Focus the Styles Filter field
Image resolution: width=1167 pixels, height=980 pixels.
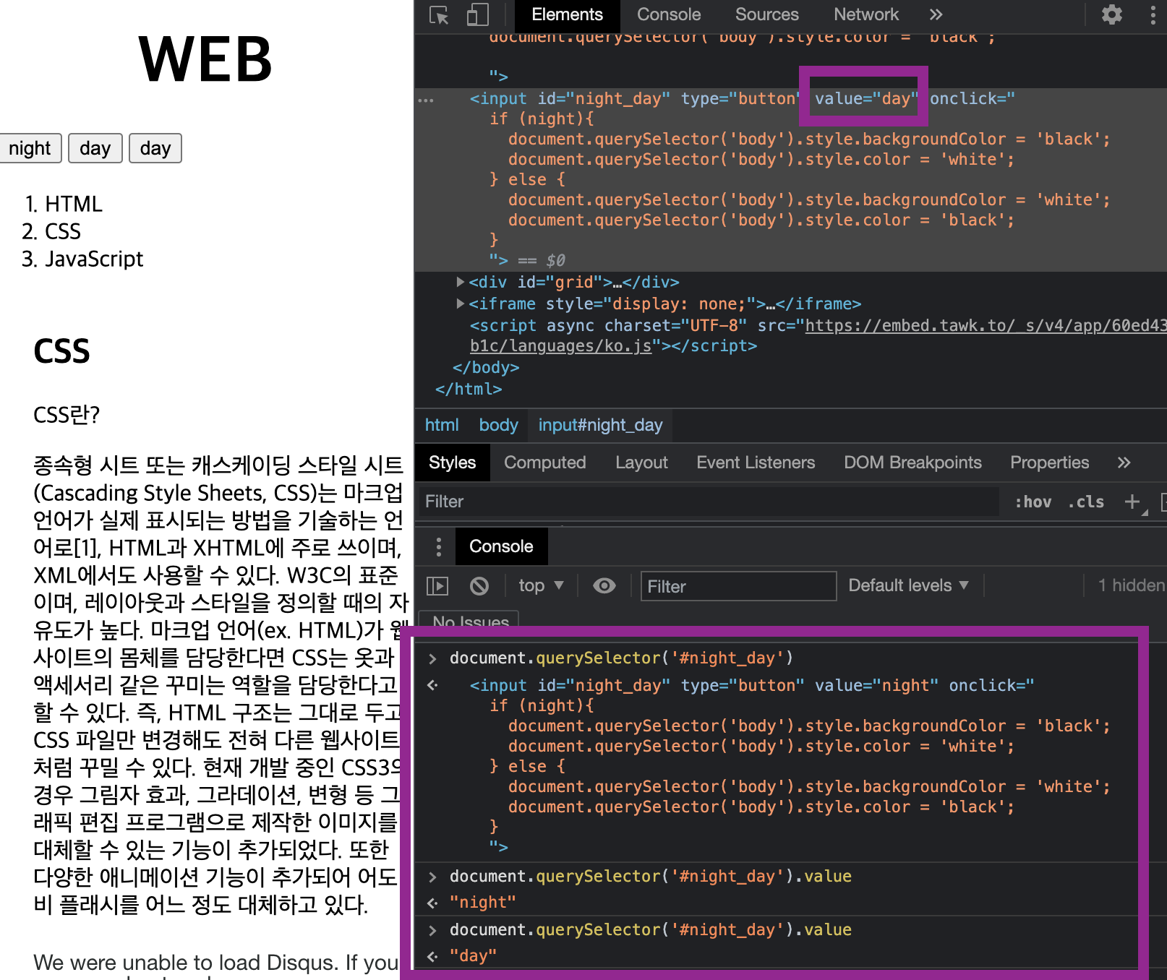click(709, 502)
